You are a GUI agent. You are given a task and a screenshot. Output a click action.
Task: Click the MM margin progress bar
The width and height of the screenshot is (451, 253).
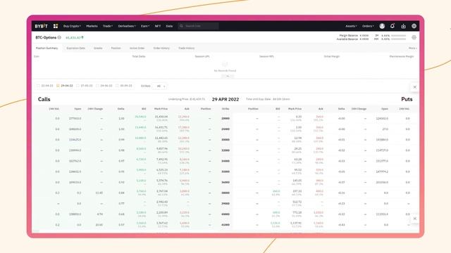398,39
